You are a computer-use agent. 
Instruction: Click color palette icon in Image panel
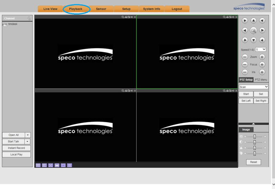pos(241,153)
